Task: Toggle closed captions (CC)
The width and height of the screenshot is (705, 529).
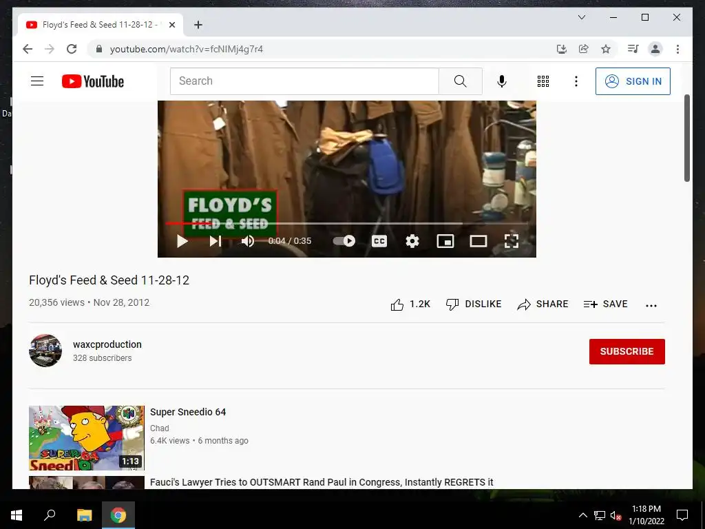Action: [379, 241]
